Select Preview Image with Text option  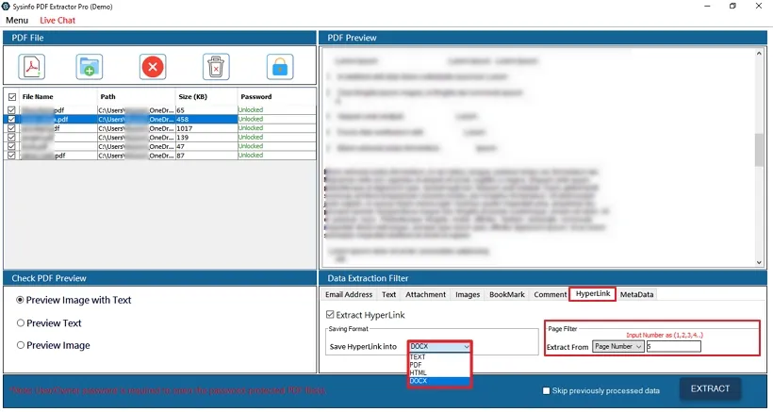(x=20, y=300)
